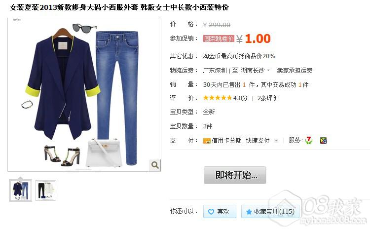The height and width of the screenshot is (229, 370).
Task: Click the 快捷支付 payment link
Action: tap(258, 141)
